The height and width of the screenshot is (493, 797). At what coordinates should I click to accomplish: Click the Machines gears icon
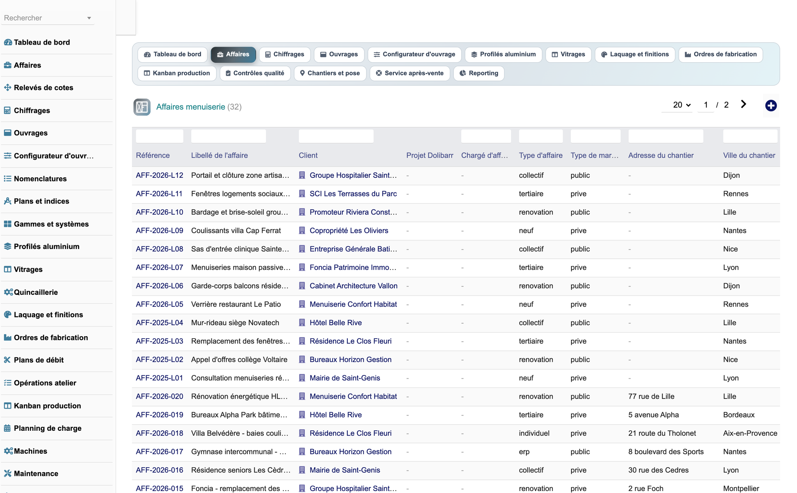tap(9, 451)
